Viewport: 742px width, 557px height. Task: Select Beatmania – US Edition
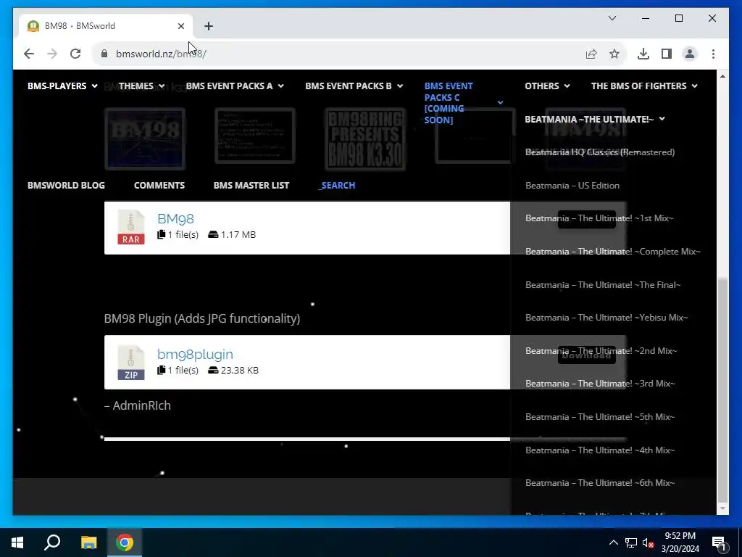(x=572, y=185)
